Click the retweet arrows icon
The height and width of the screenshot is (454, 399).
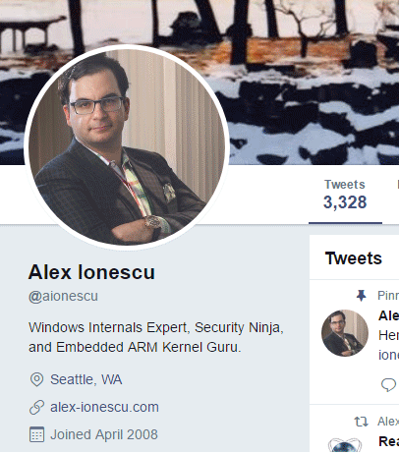[362, 422]
